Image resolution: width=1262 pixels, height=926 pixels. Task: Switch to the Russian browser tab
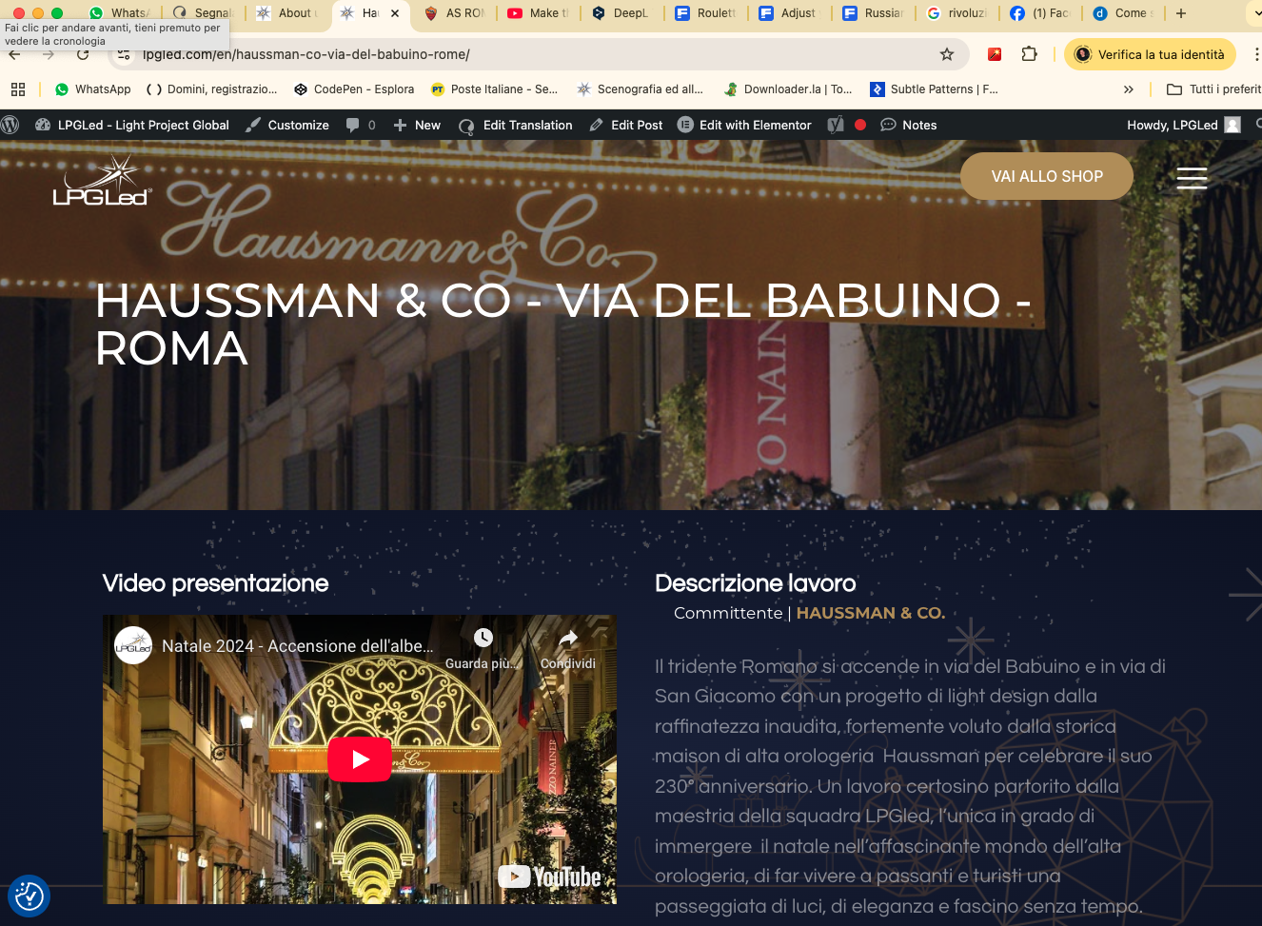(872, 13)
